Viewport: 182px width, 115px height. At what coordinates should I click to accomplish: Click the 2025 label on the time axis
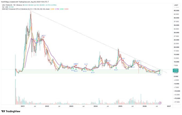pos(120,106)
